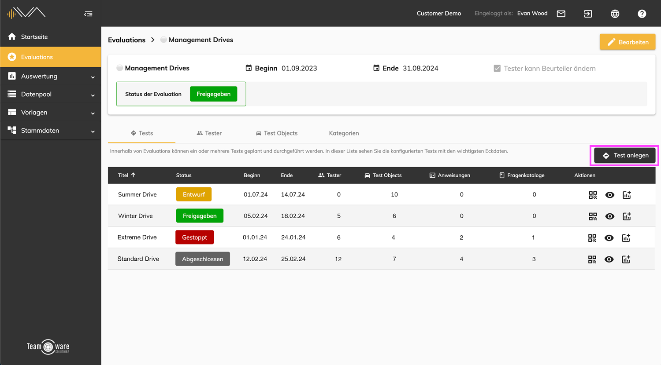Viewport: 661px width, 365px height.
Task: Open chart evaluation icon for Standard Drive
Action: tap(626, 259)
